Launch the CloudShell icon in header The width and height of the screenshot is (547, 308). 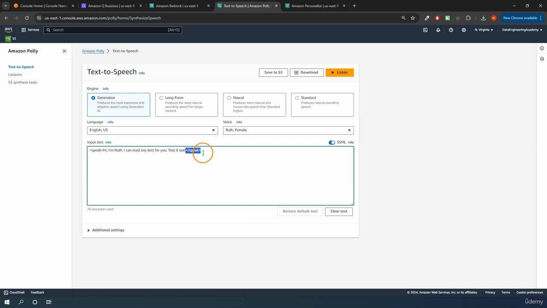425,30
